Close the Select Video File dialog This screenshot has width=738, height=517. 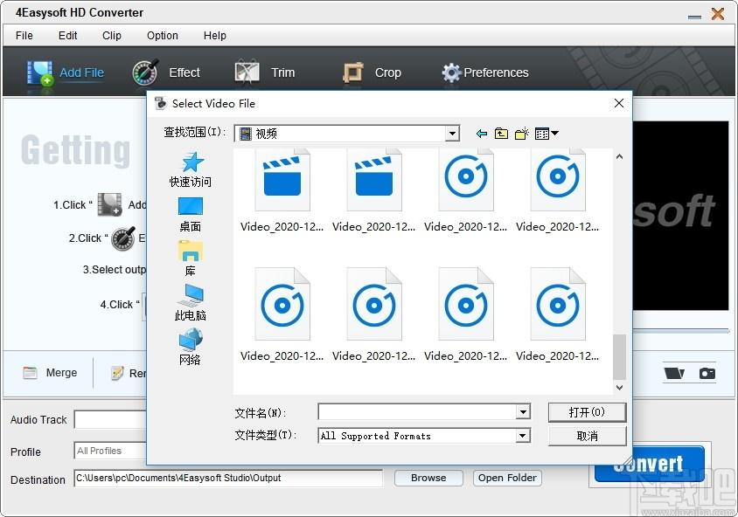(619, 103)
